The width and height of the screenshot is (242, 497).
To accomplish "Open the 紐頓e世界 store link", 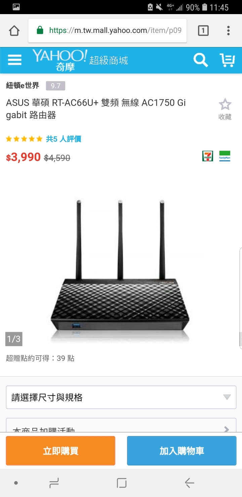I will tap(23, 86).
